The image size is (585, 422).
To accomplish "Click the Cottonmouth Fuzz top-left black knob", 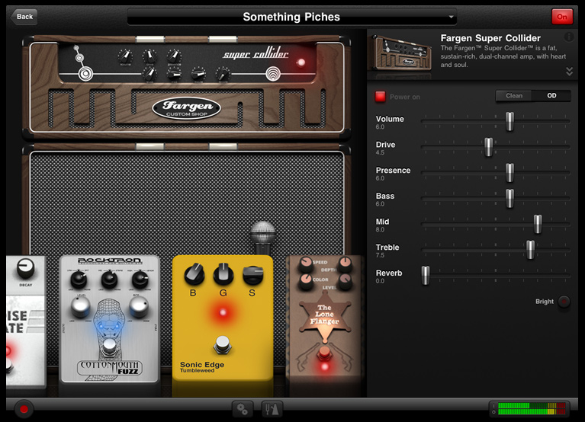I will pyautogui.click(x=79, y=280).
